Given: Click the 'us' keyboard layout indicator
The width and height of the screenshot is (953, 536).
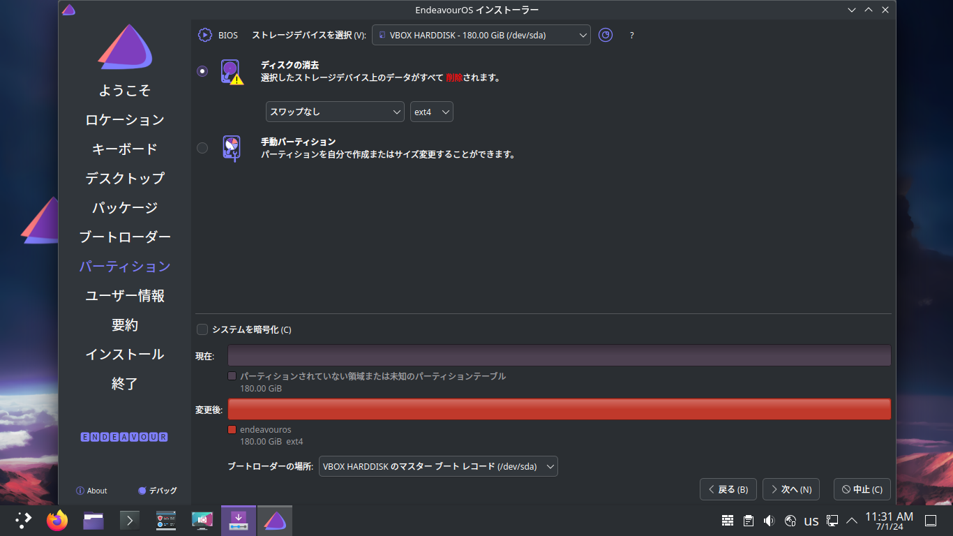Looking at the screenshot, I should (x=811, y=521).
